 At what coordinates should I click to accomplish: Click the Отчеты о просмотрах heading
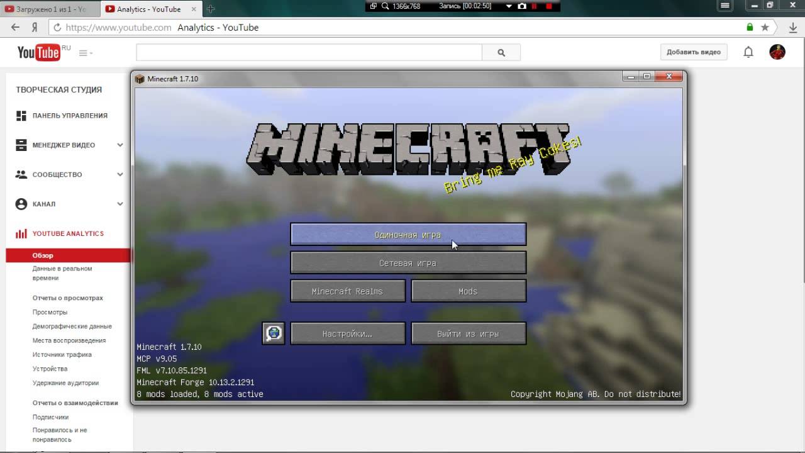pos(68,298)
